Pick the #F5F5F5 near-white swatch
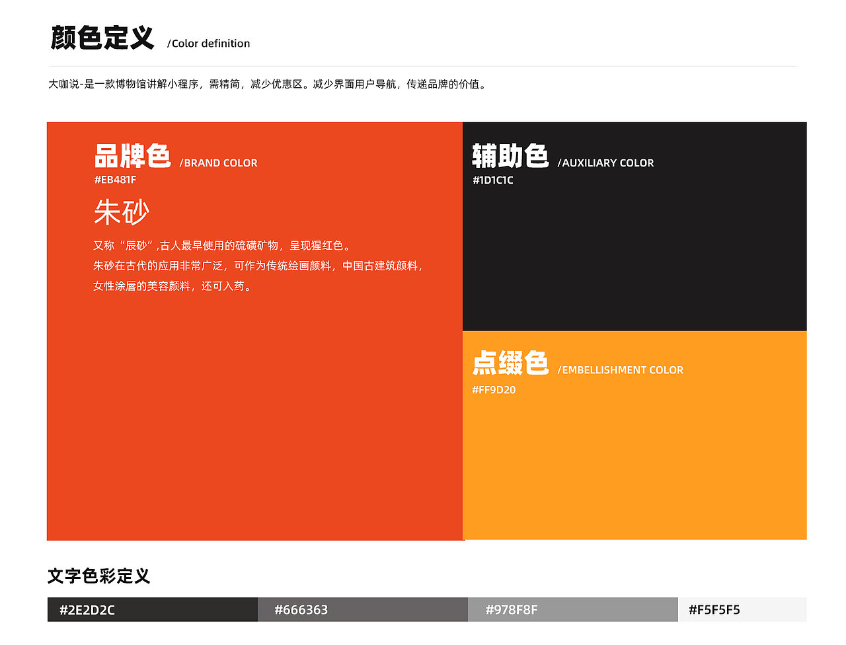The image size is (846, 645). pyautogui.click(x=742, y=610)
